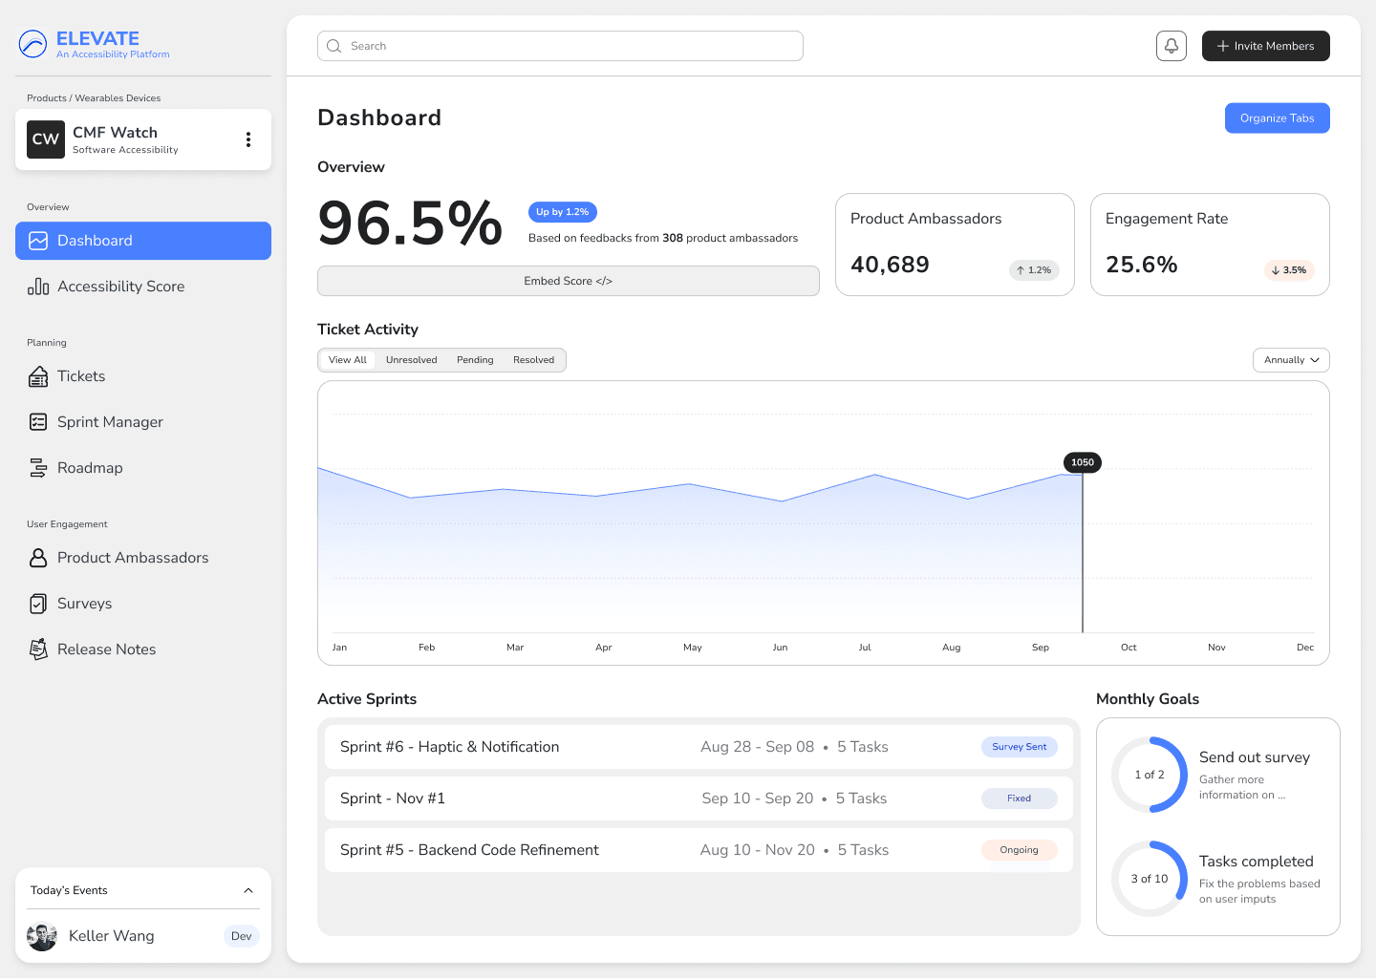Open the Release Notes section
The image size is (1376, 979).
click(106, 649)
